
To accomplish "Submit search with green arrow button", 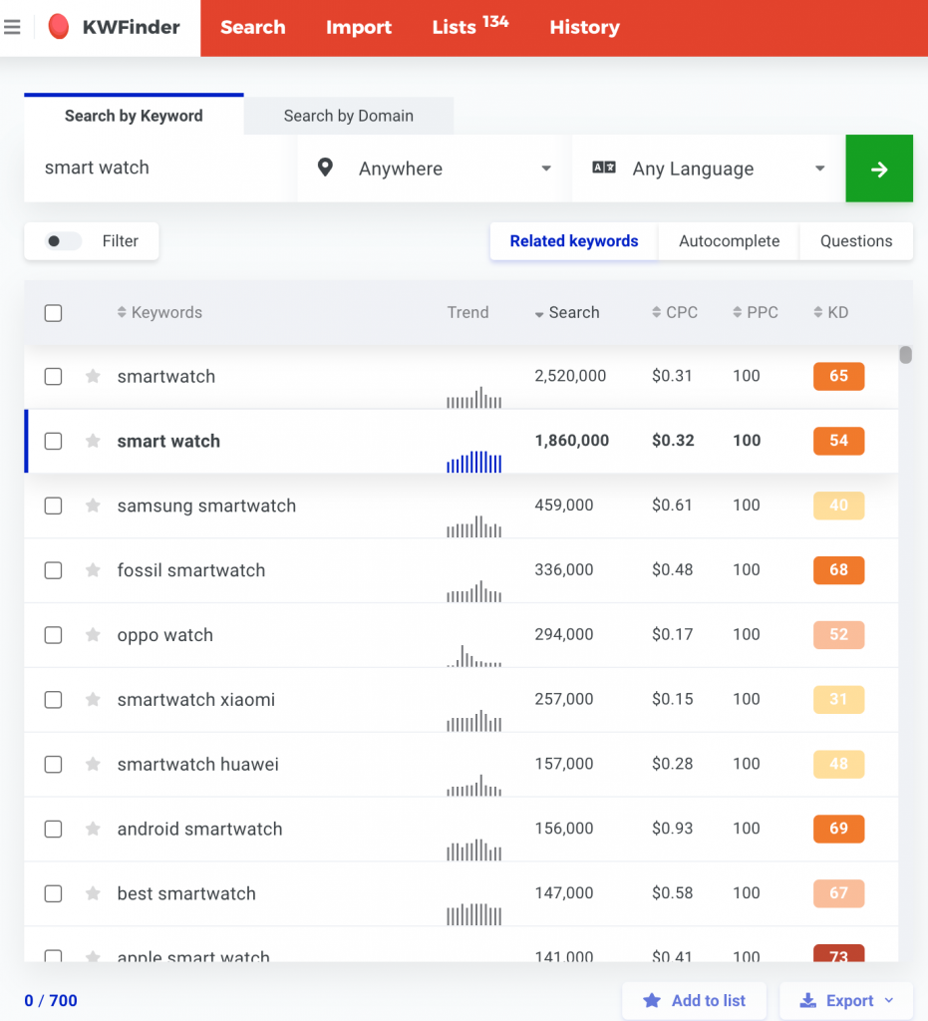I will [x=879, y=169].
